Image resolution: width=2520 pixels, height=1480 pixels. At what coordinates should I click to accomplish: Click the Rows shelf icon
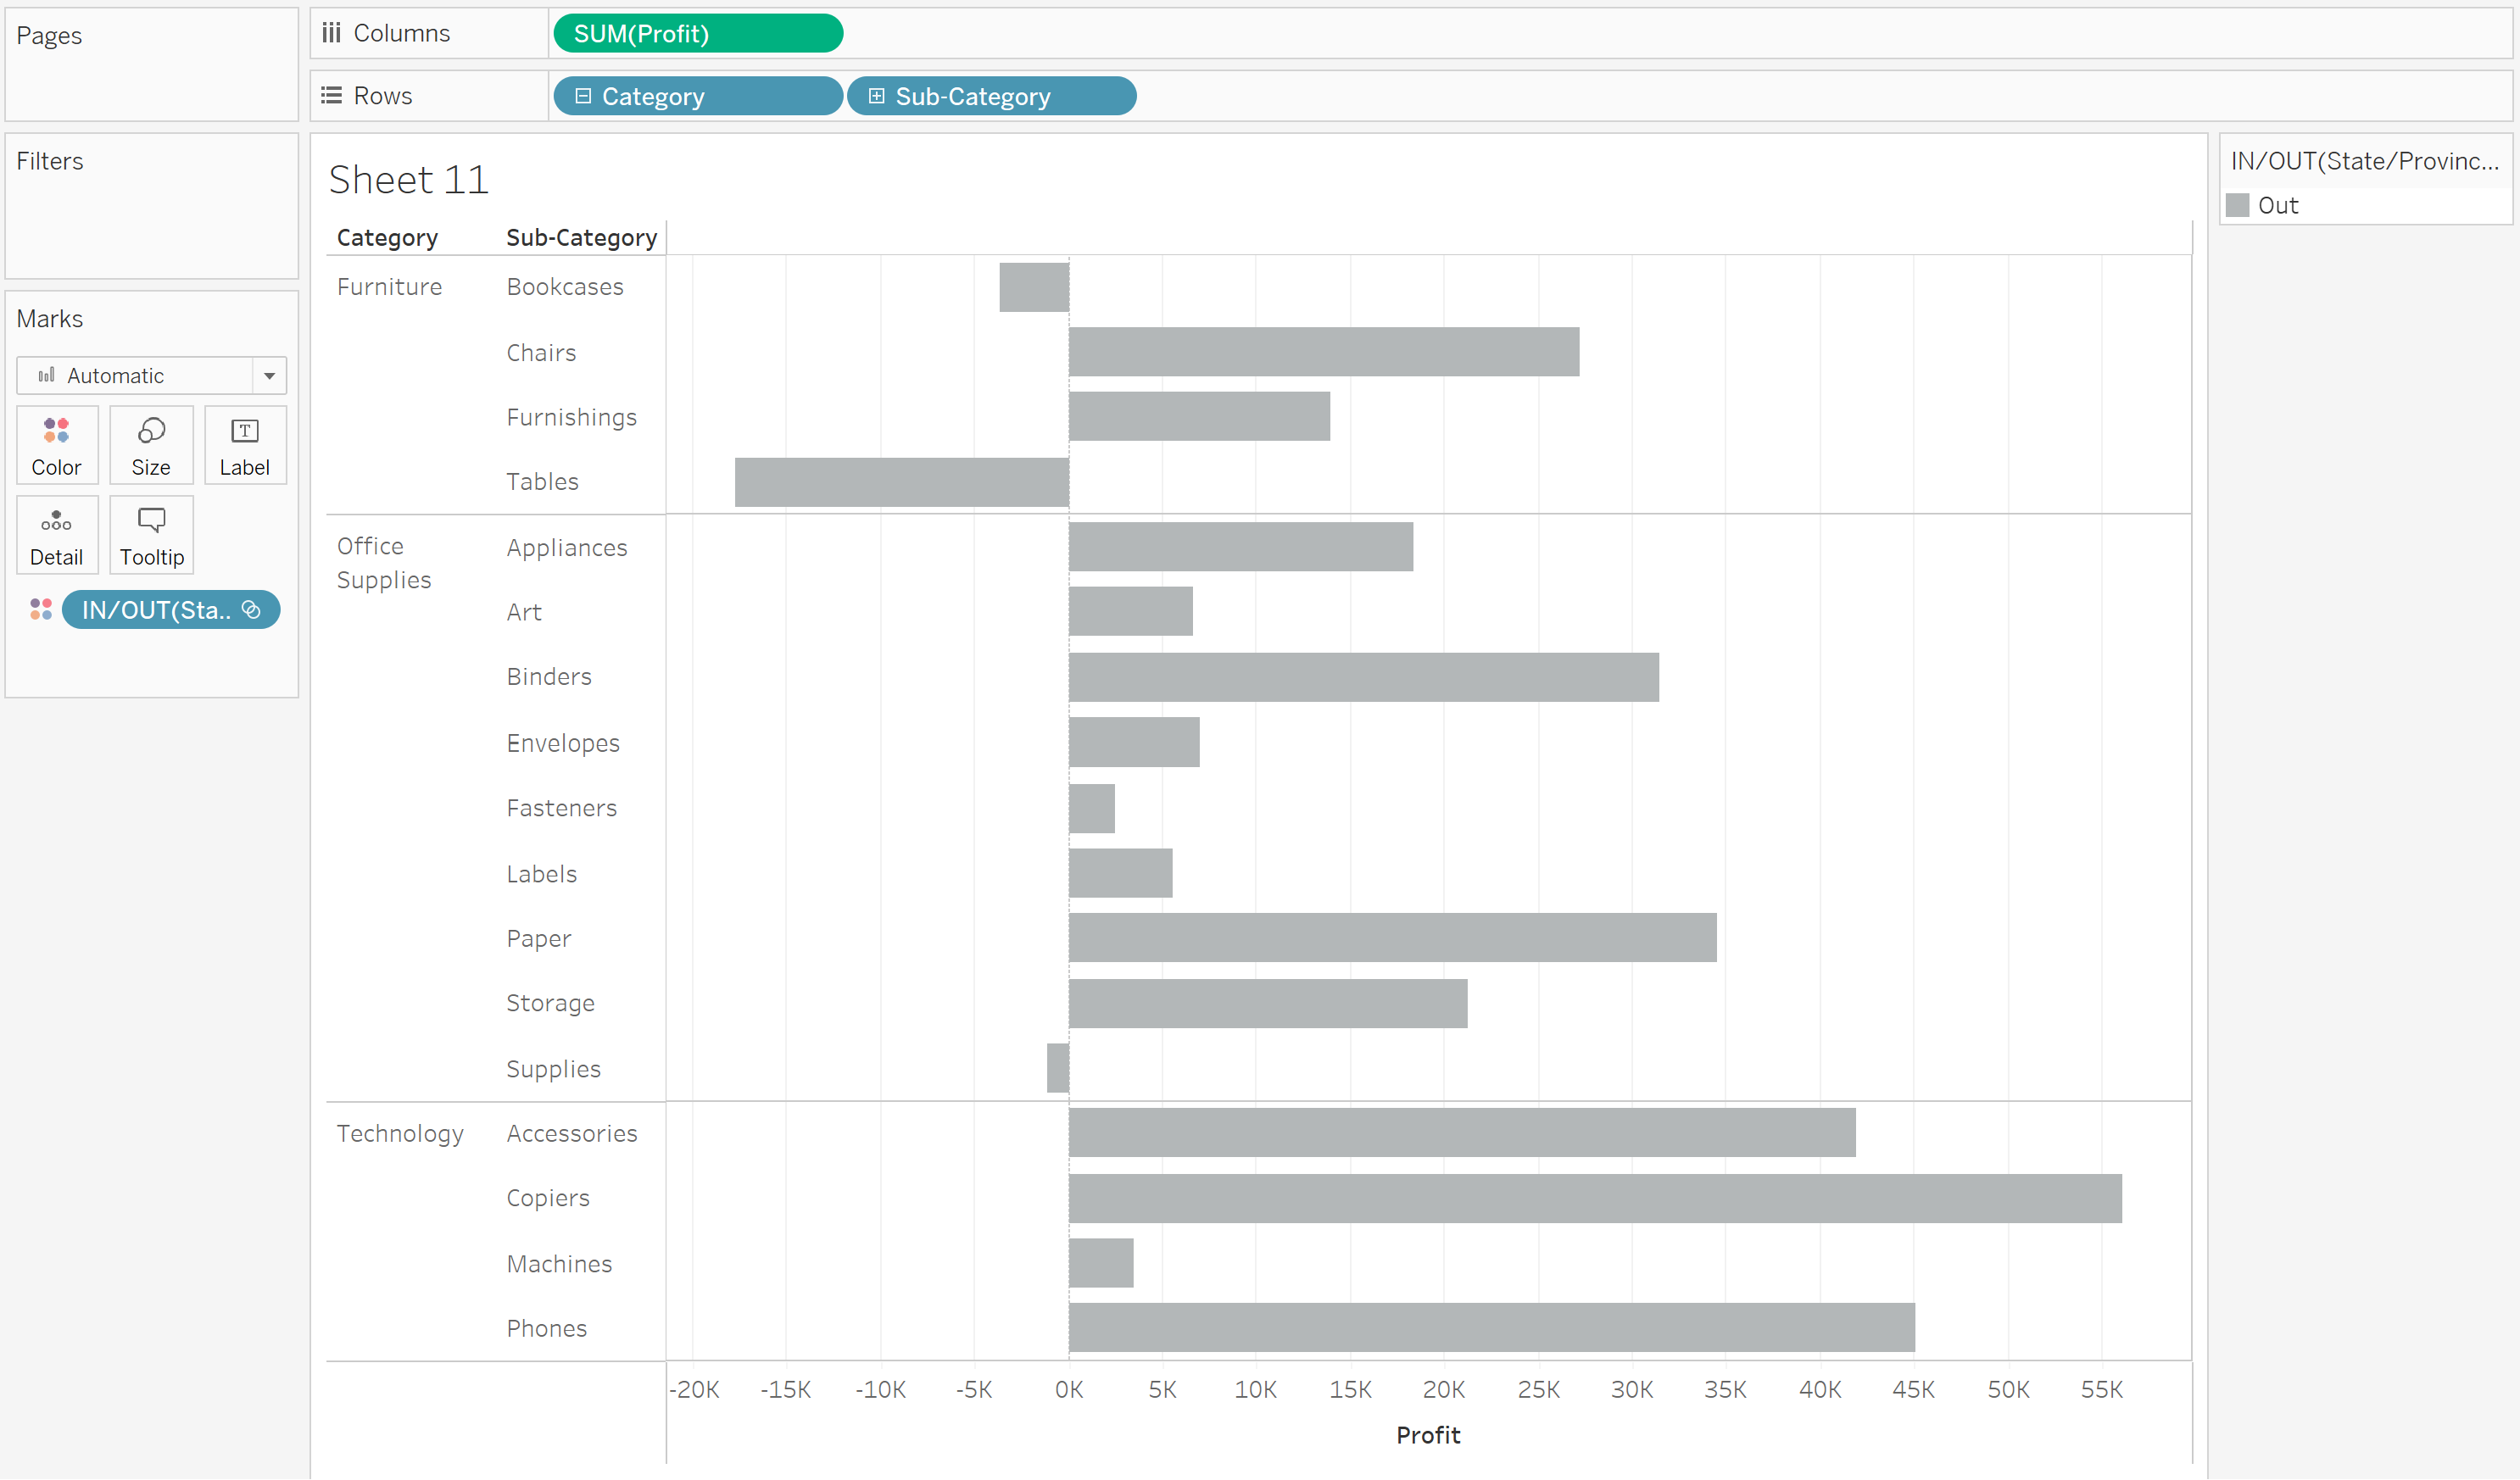(331, 96)
